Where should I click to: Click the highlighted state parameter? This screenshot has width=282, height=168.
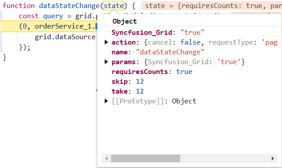[113, 6]
